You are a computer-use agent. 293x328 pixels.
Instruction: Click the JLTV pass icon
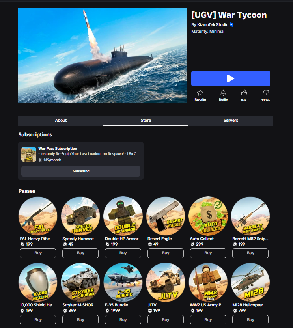(x=166, y=282)
